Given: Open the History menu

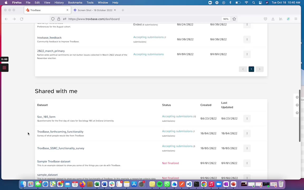Looking at the screenshot, I should (59, 3).
